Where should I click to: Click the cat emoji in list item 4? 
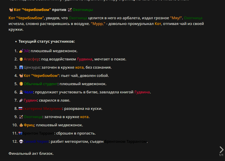click(21, 76)
